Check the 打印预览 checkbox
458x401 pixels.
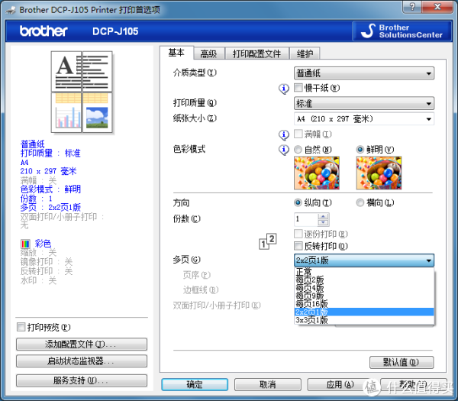(21, 327)
